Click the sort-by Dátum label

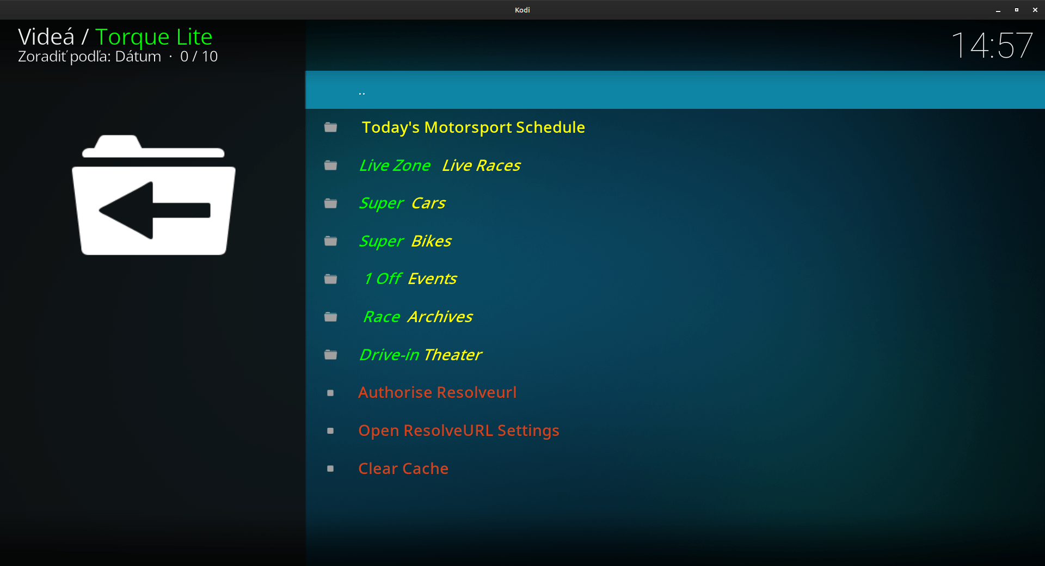[x=89, y=57]
